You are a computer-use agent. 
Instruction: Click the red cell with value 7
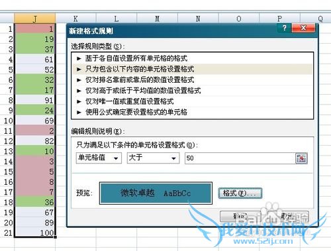(35, 192)
